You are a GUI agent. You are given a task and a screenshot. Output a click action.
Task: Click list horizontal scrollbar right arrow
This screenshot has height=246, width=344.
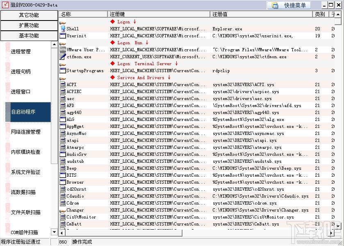(332, 233)
